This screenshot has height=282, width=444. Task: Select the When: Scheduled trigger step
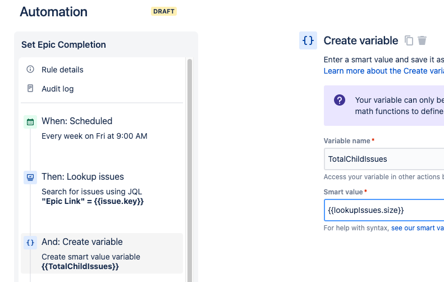tap(77, 121)
